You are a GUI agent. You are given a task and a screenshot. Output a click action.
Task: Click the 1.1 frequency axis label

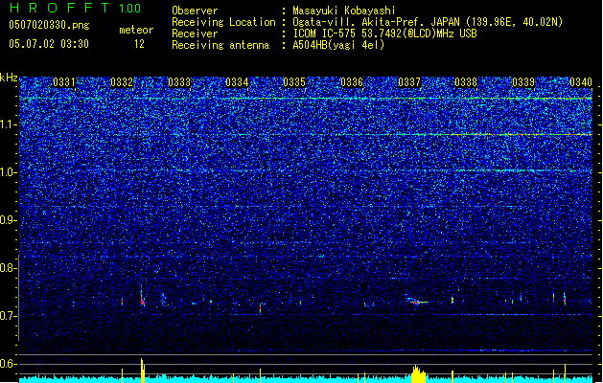[9, 124]
